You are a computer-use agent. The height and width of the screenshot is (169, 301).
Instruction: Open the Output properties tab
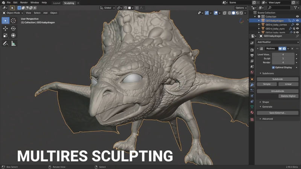pos(252,55)
